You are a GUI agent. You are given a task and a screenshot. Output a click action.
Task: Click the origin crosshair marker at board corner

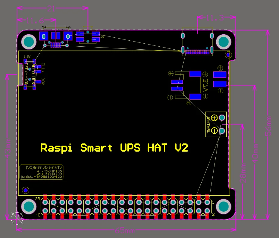tap(17, 218)
